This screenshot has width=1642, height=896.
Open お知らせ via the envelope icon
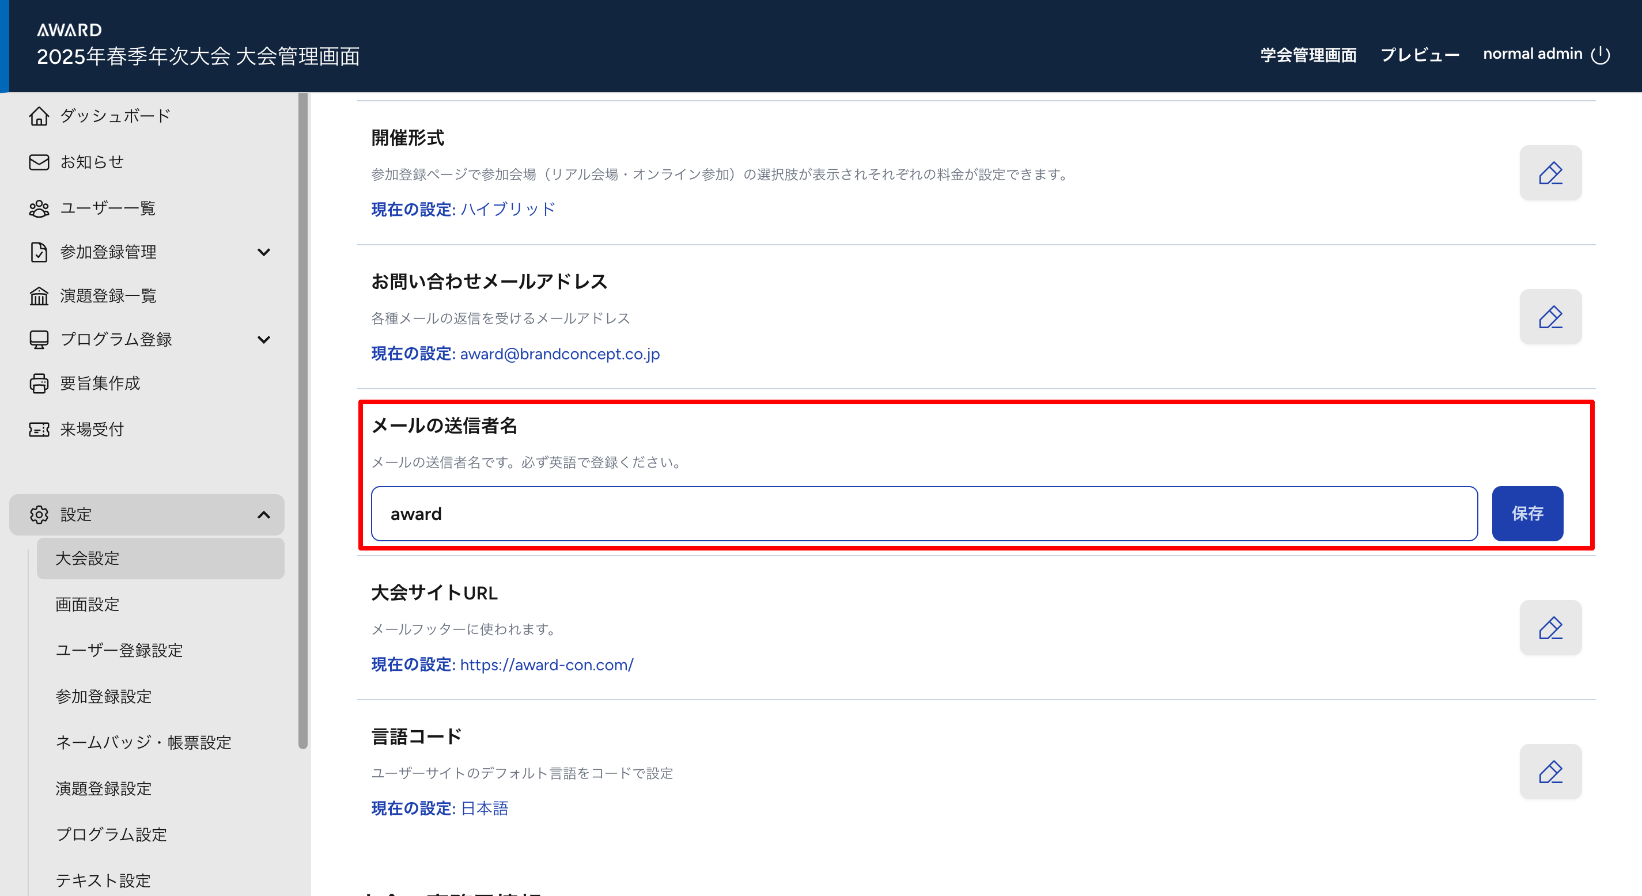click(x=39, y=162)
